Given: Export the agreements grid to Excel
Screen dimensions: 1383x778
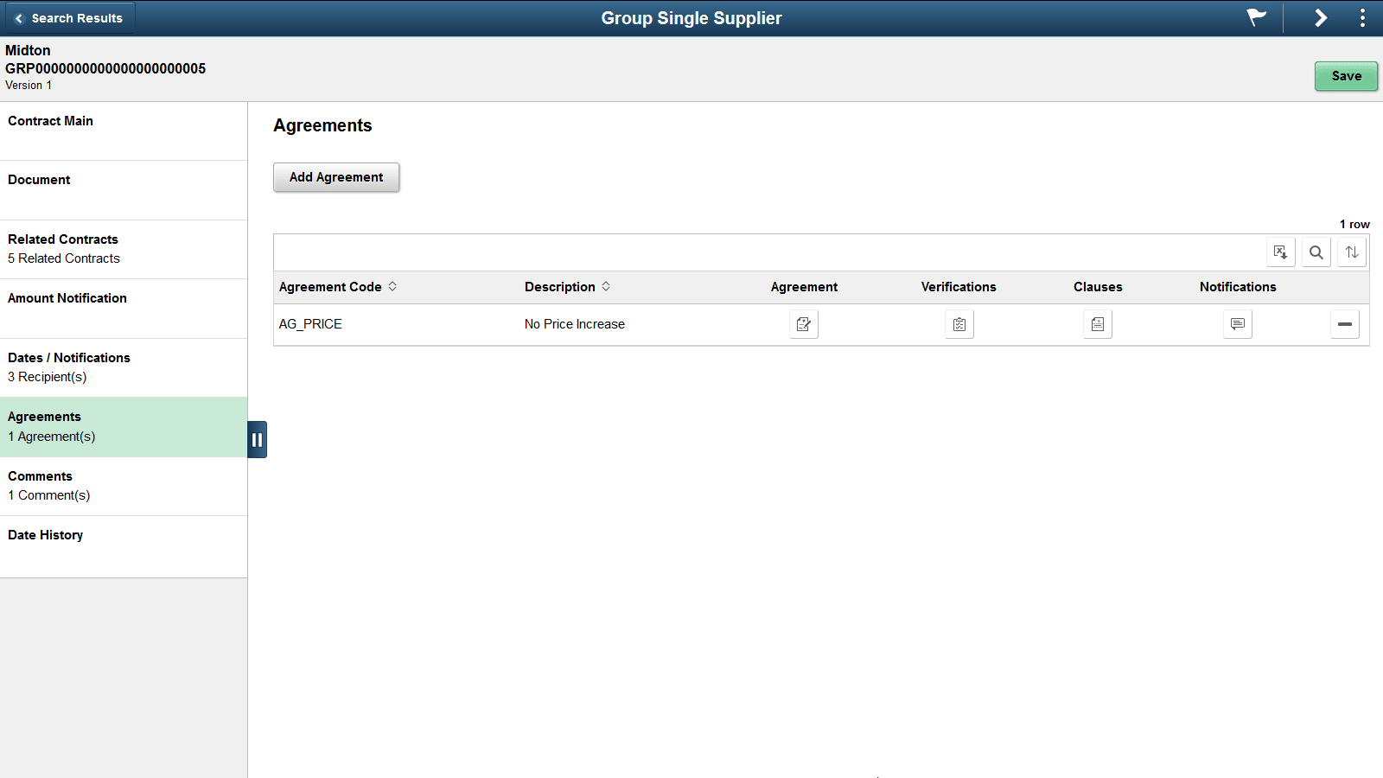Looking at the screenshot, I should click(1281, 252).
